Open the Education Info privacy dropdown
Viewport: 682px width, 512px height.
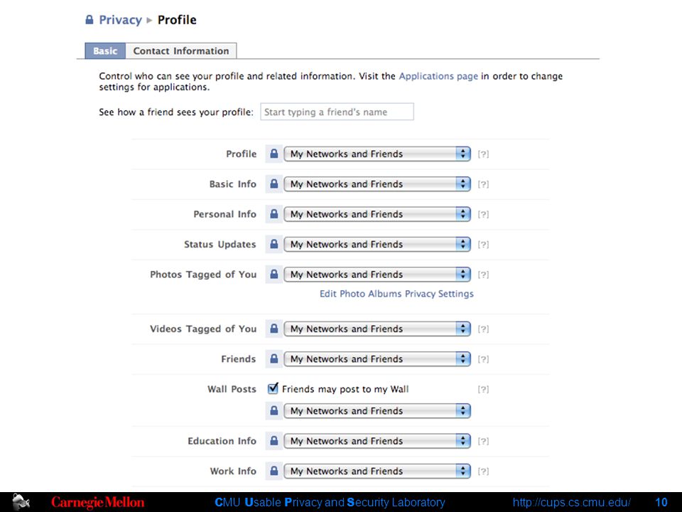pyautogui.click(x=377, y=441)
